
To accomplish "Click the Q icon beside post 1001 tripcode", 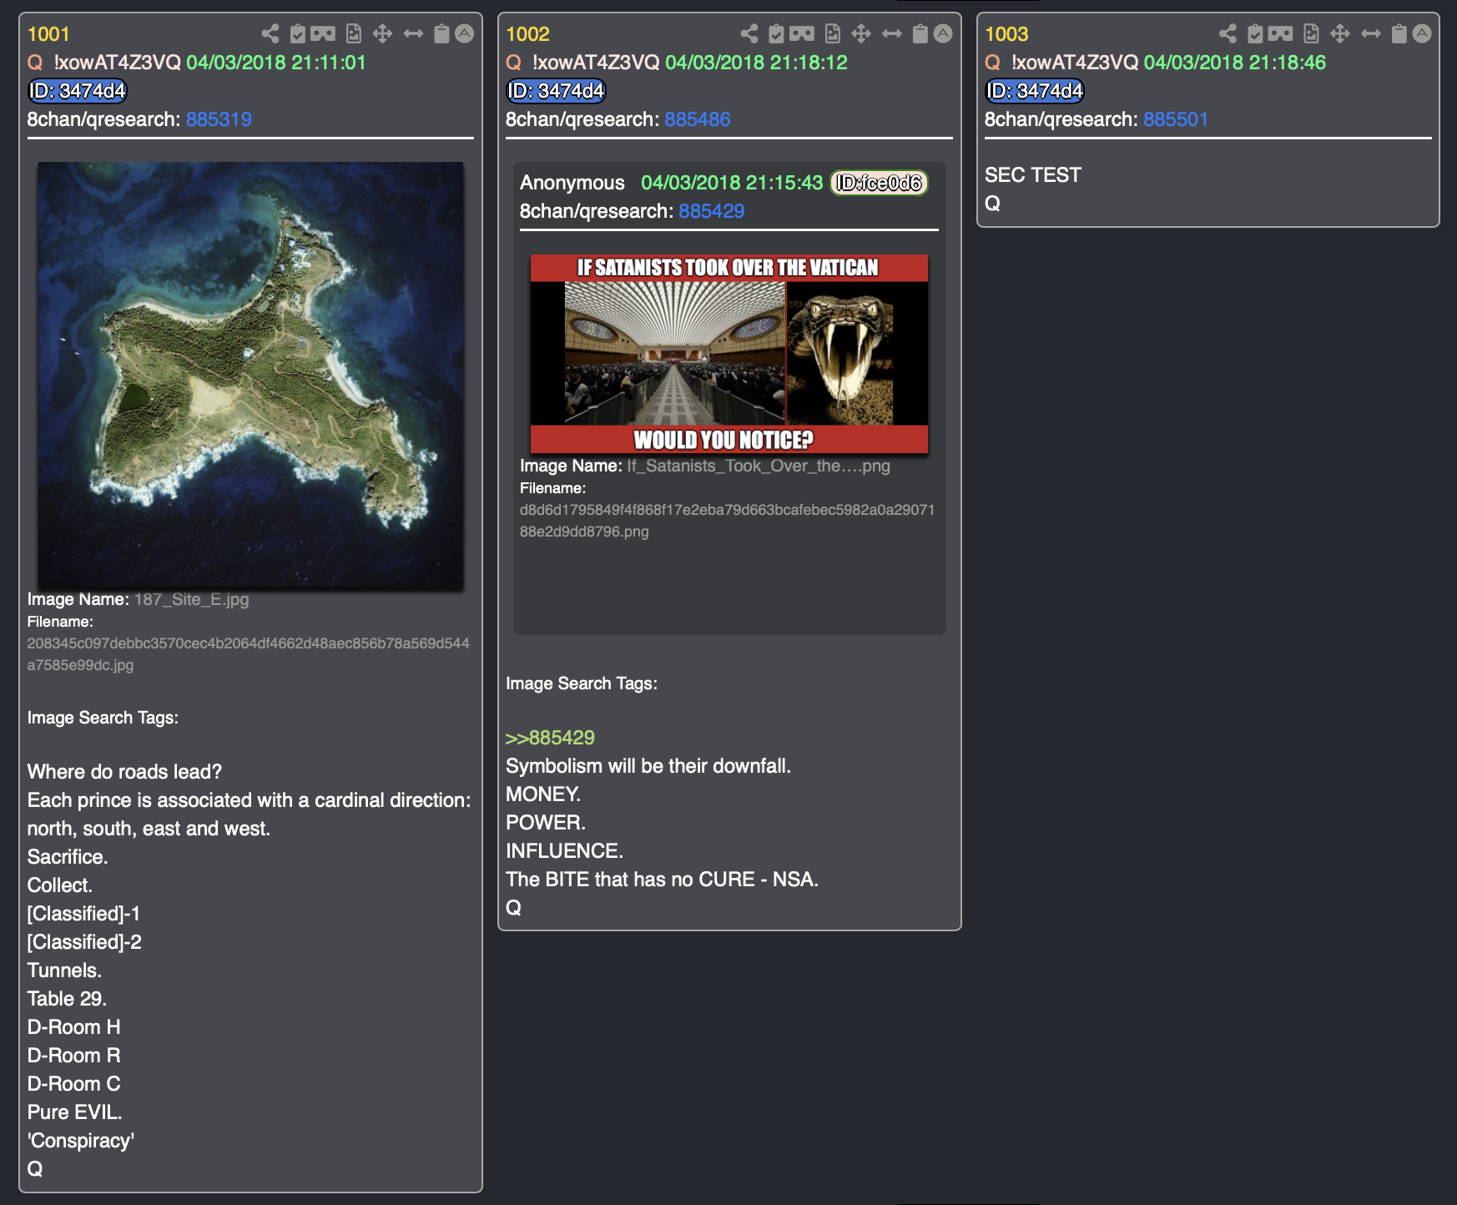I will point(35,63).
